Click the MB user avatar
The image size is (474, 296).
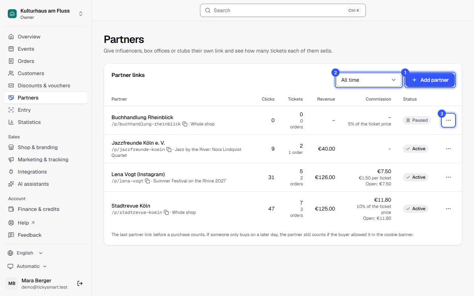click(12, 283)
